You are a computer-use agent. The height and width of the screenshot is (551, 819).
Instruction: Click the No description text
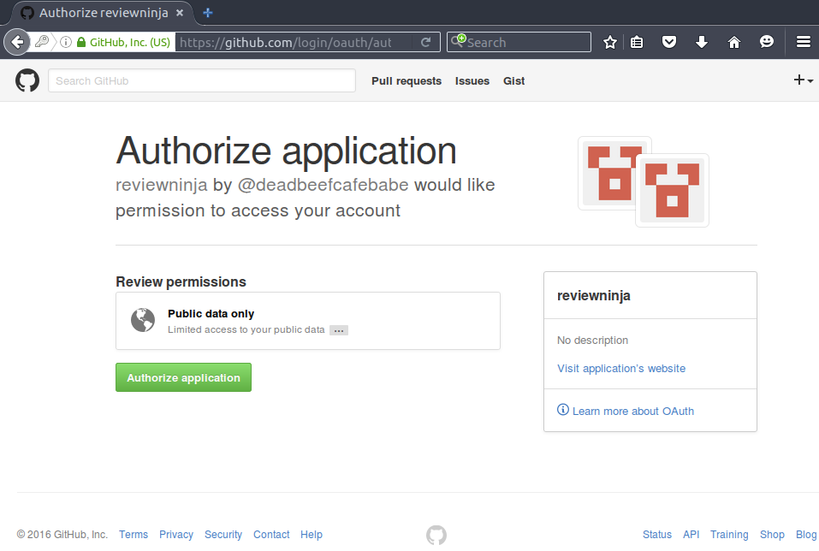(592, 340)
